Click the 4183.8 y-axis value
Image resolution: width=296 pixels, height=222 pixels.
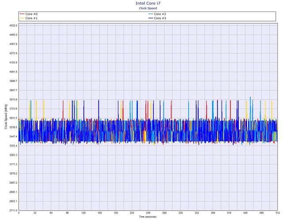click(x=13, y=62)
